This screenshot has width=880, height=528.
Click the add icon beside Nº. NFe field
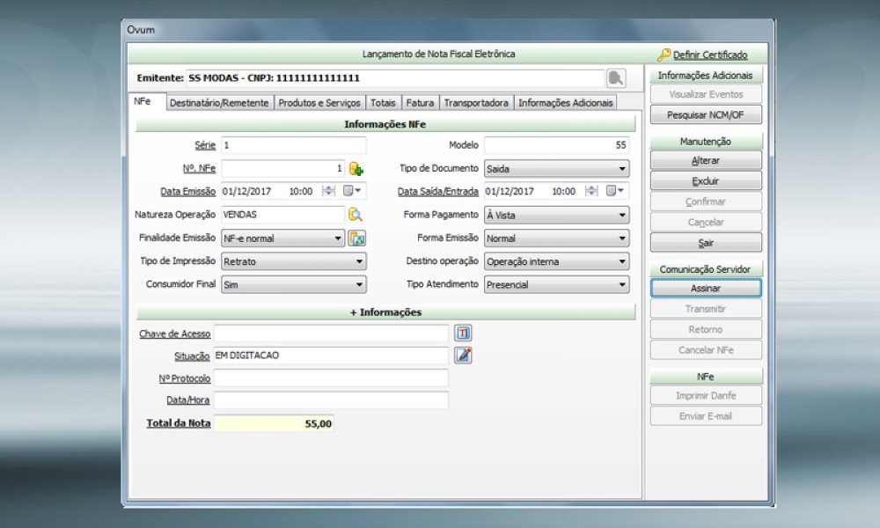[x=356, y=169]
